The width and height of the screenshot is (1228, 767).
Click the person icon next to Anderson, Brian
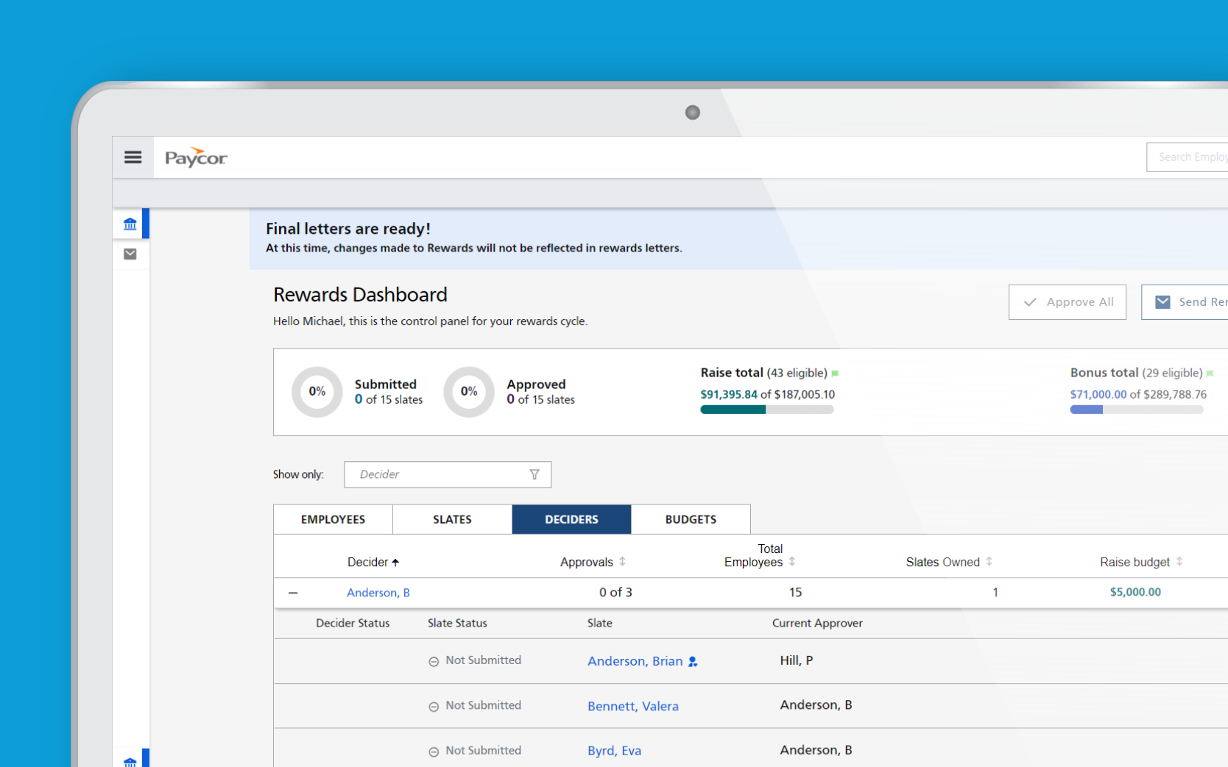pyautogui.click(x=692, y=661)
